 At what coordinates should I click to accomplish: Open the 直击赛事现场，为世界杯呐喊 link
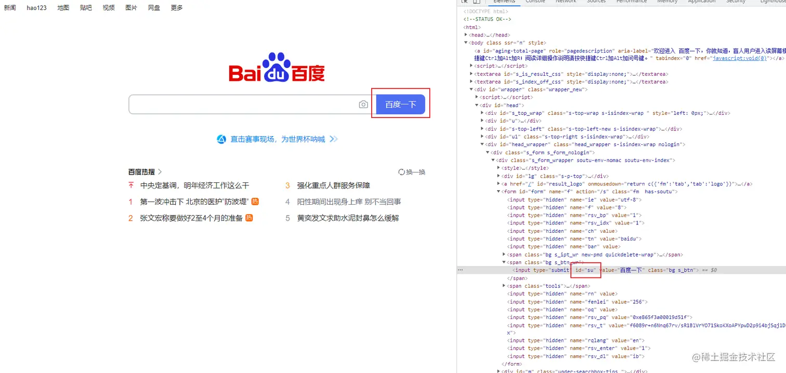[278, 139]
